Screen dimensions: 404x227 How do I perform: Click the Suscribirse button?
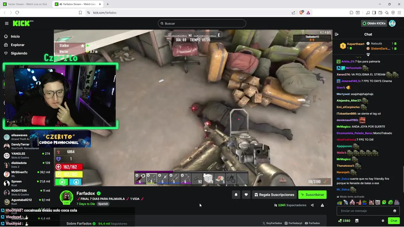(312, 195)
